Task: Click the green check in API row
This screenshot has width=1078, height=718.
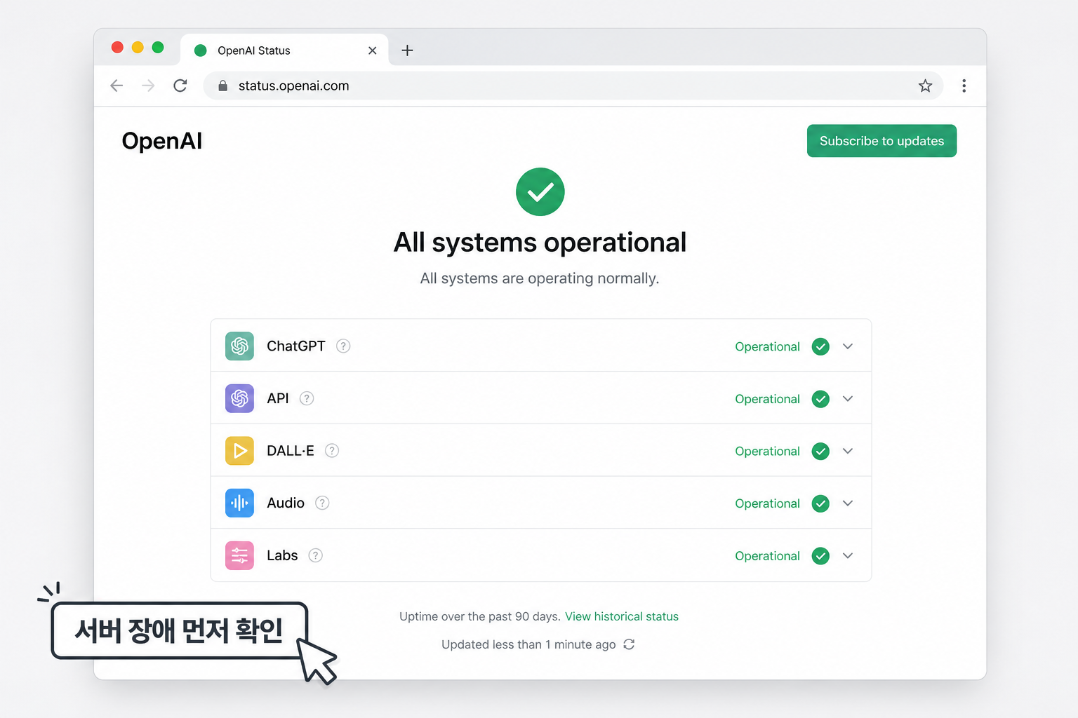Action: click(820, 399)
